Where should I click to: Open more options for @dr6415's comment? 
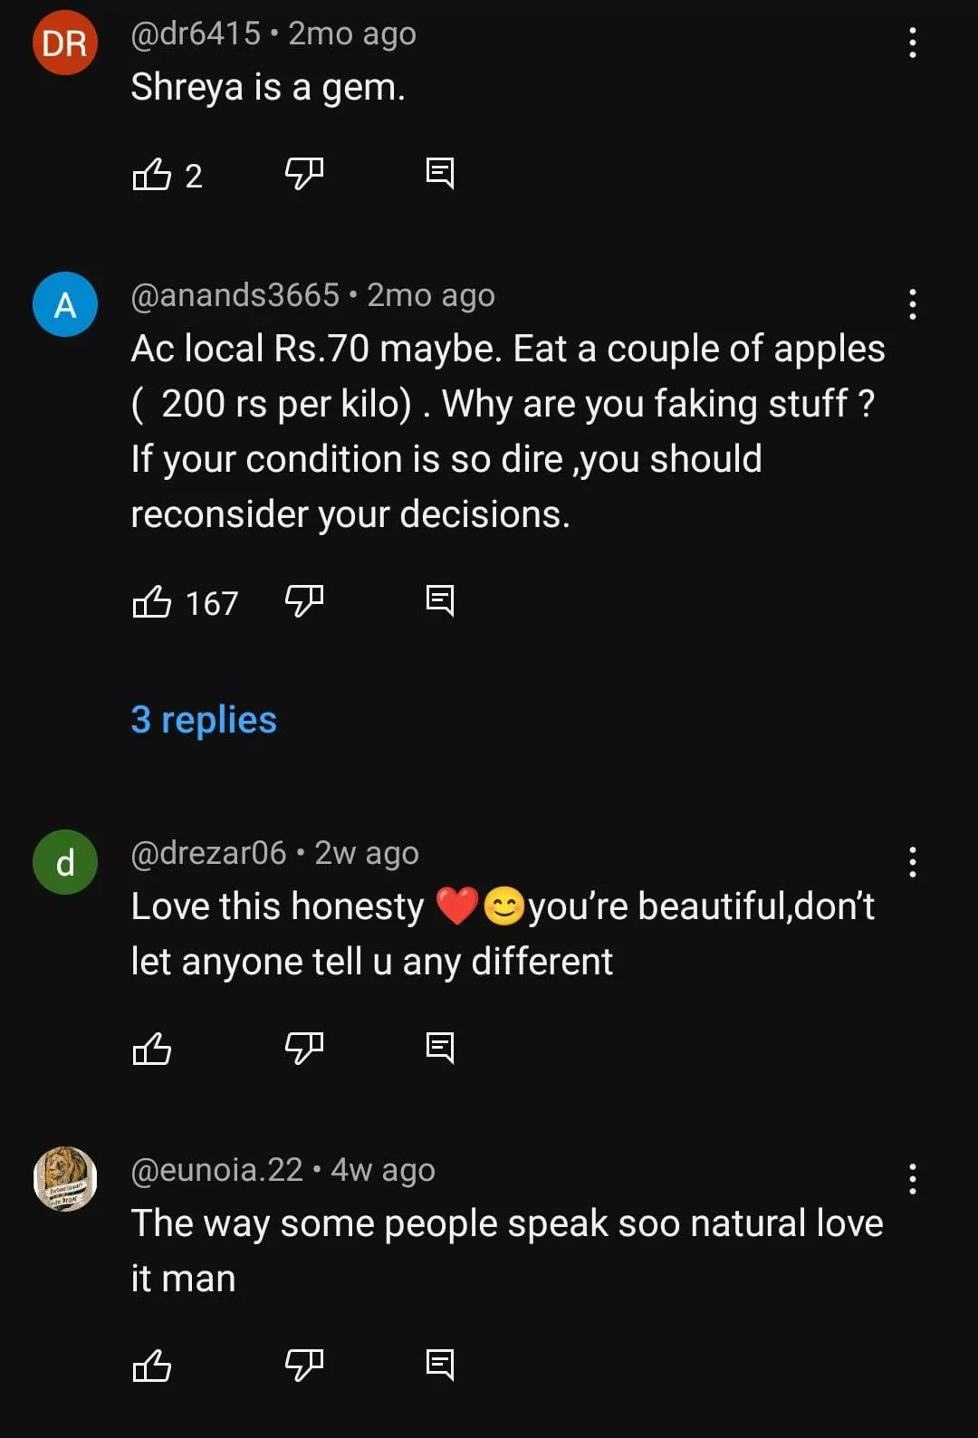point(912,43)
